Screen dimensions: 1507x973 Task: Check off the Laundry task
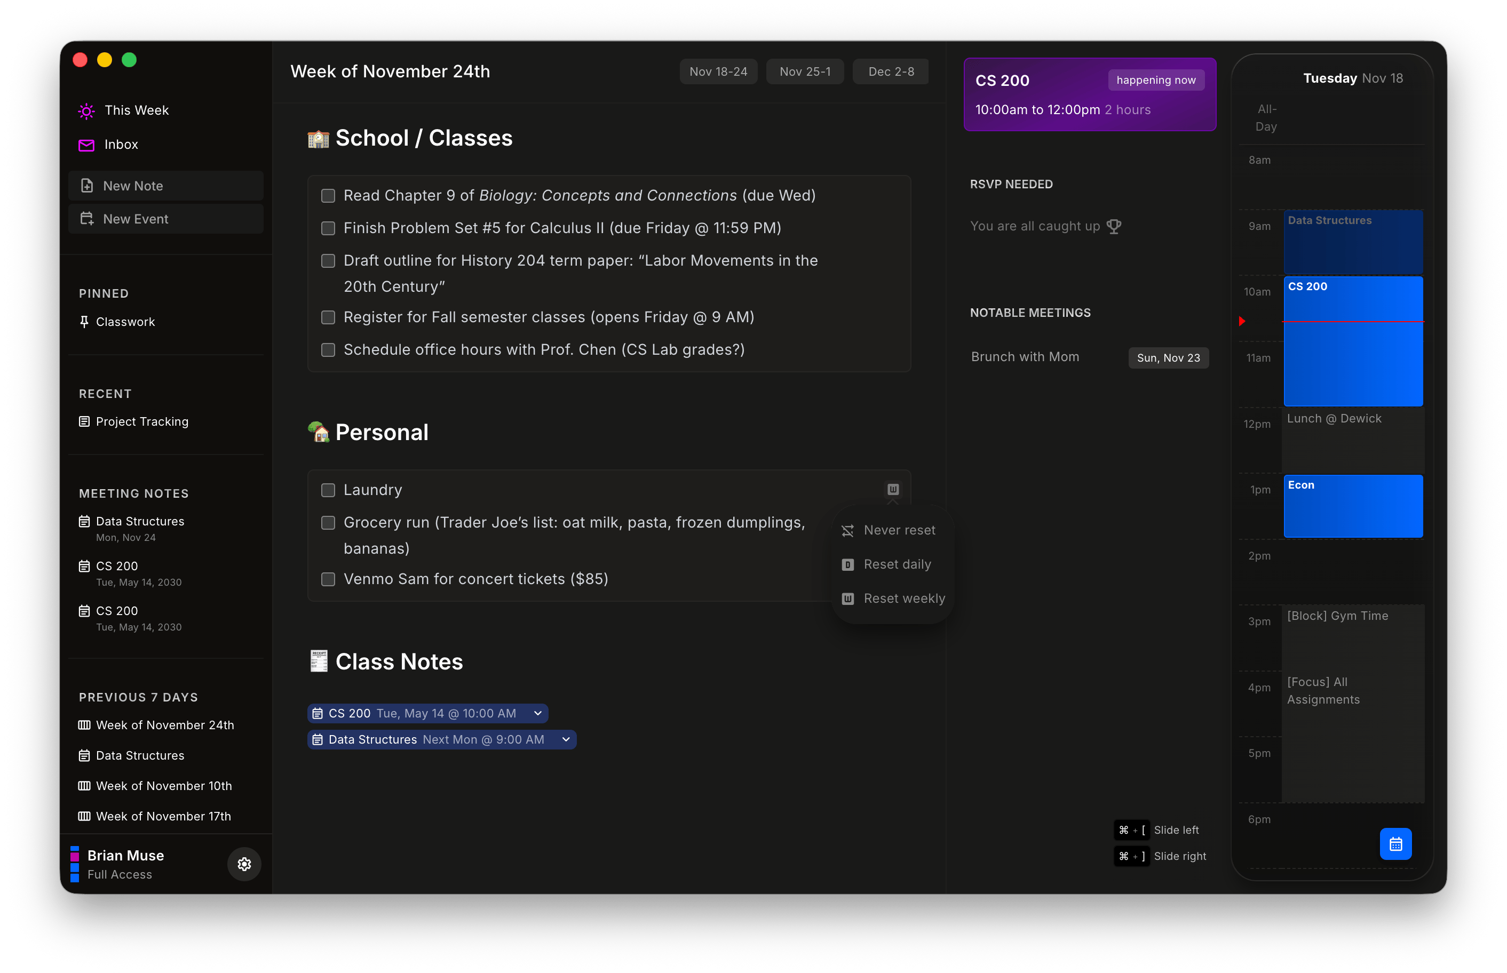[328, 490]
